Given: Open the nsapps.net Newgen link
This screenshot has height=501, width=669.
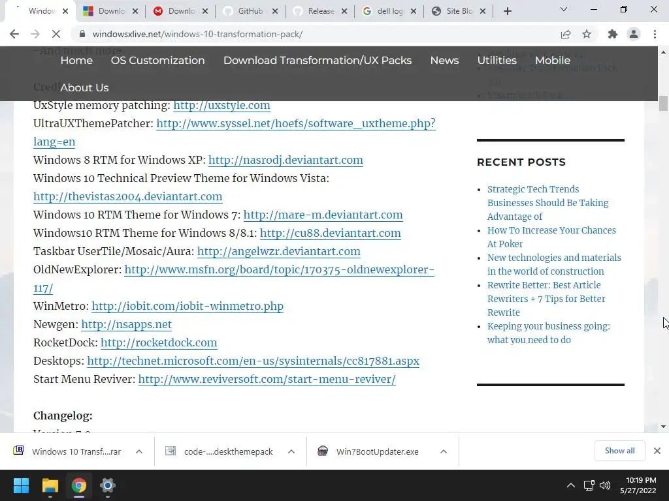Looking at the screenshot, I should (126, 325).
